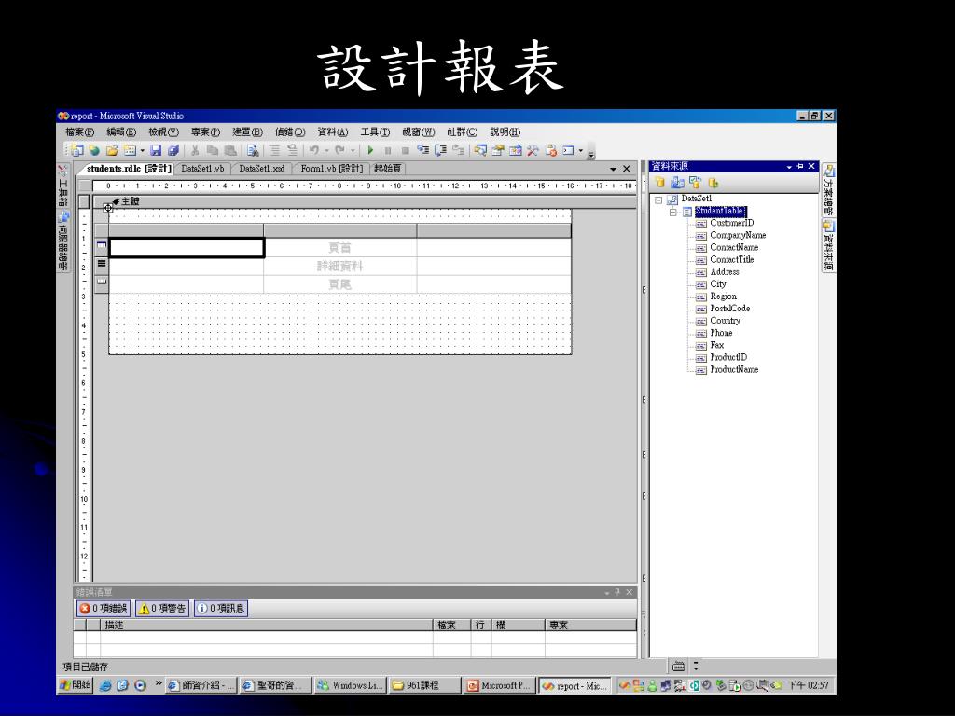Click the Save All icon
Viewport: 955px width, 716px height.
(x=173, y=150)
